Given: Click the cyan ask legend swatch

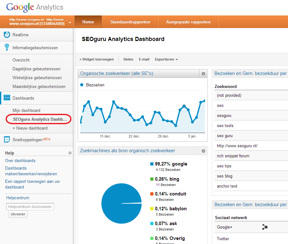Looking at the screenshot, I should pyautogui.click(x=152, y=224).
